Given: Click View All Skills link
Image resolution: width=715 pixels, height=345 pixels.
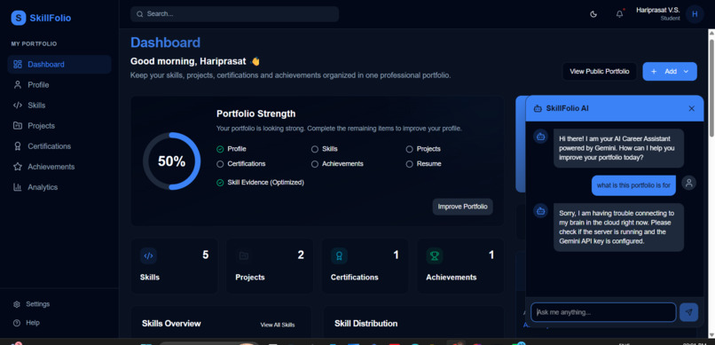Looking at the screenshot, I should (x=278, y=325).
